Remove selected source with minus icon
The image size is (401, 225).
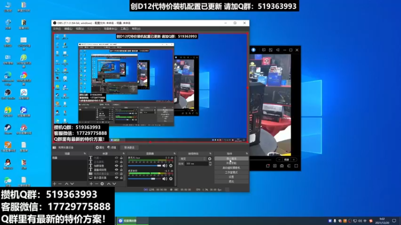point(96,183)
